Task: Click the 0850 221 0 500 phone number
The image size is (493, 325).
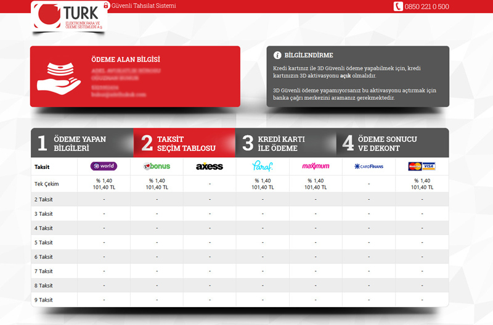Action: tap(426, 7)
